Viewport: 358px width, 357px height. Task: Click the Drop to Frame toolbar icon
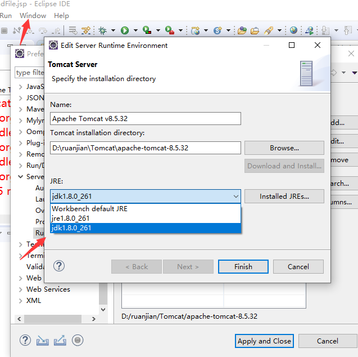73,30
